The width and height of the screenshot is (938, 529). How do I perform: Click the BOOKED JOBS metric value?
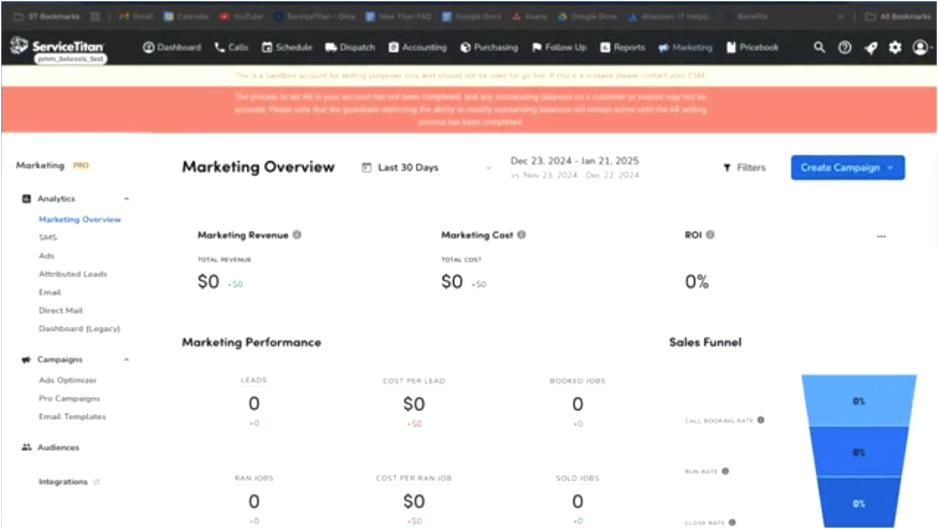(x=577, y=404)
